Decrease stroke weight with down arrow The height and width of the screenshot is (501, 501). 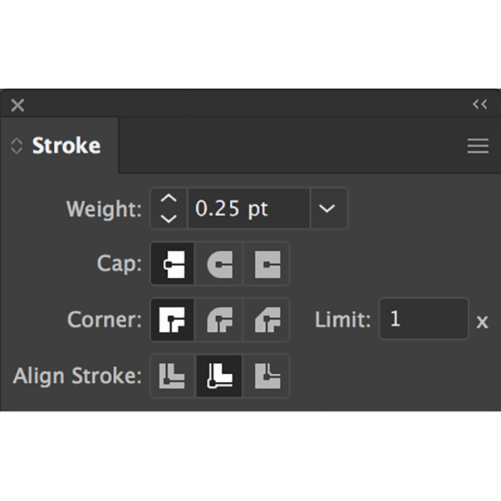(168, 218)
